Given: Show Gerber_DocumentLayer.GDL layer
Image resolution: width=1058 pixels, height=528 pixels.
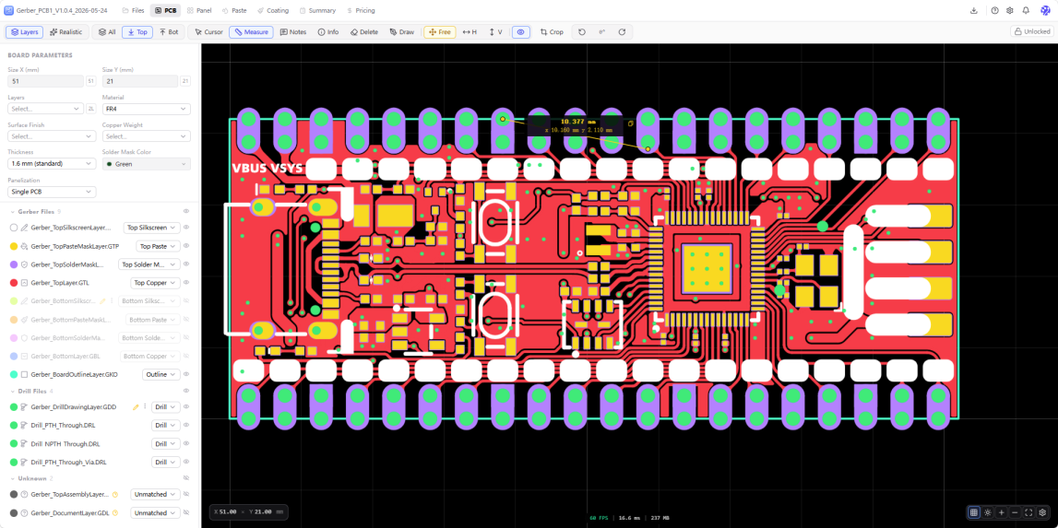Looking at the screenshot, I should click(186, 512).
